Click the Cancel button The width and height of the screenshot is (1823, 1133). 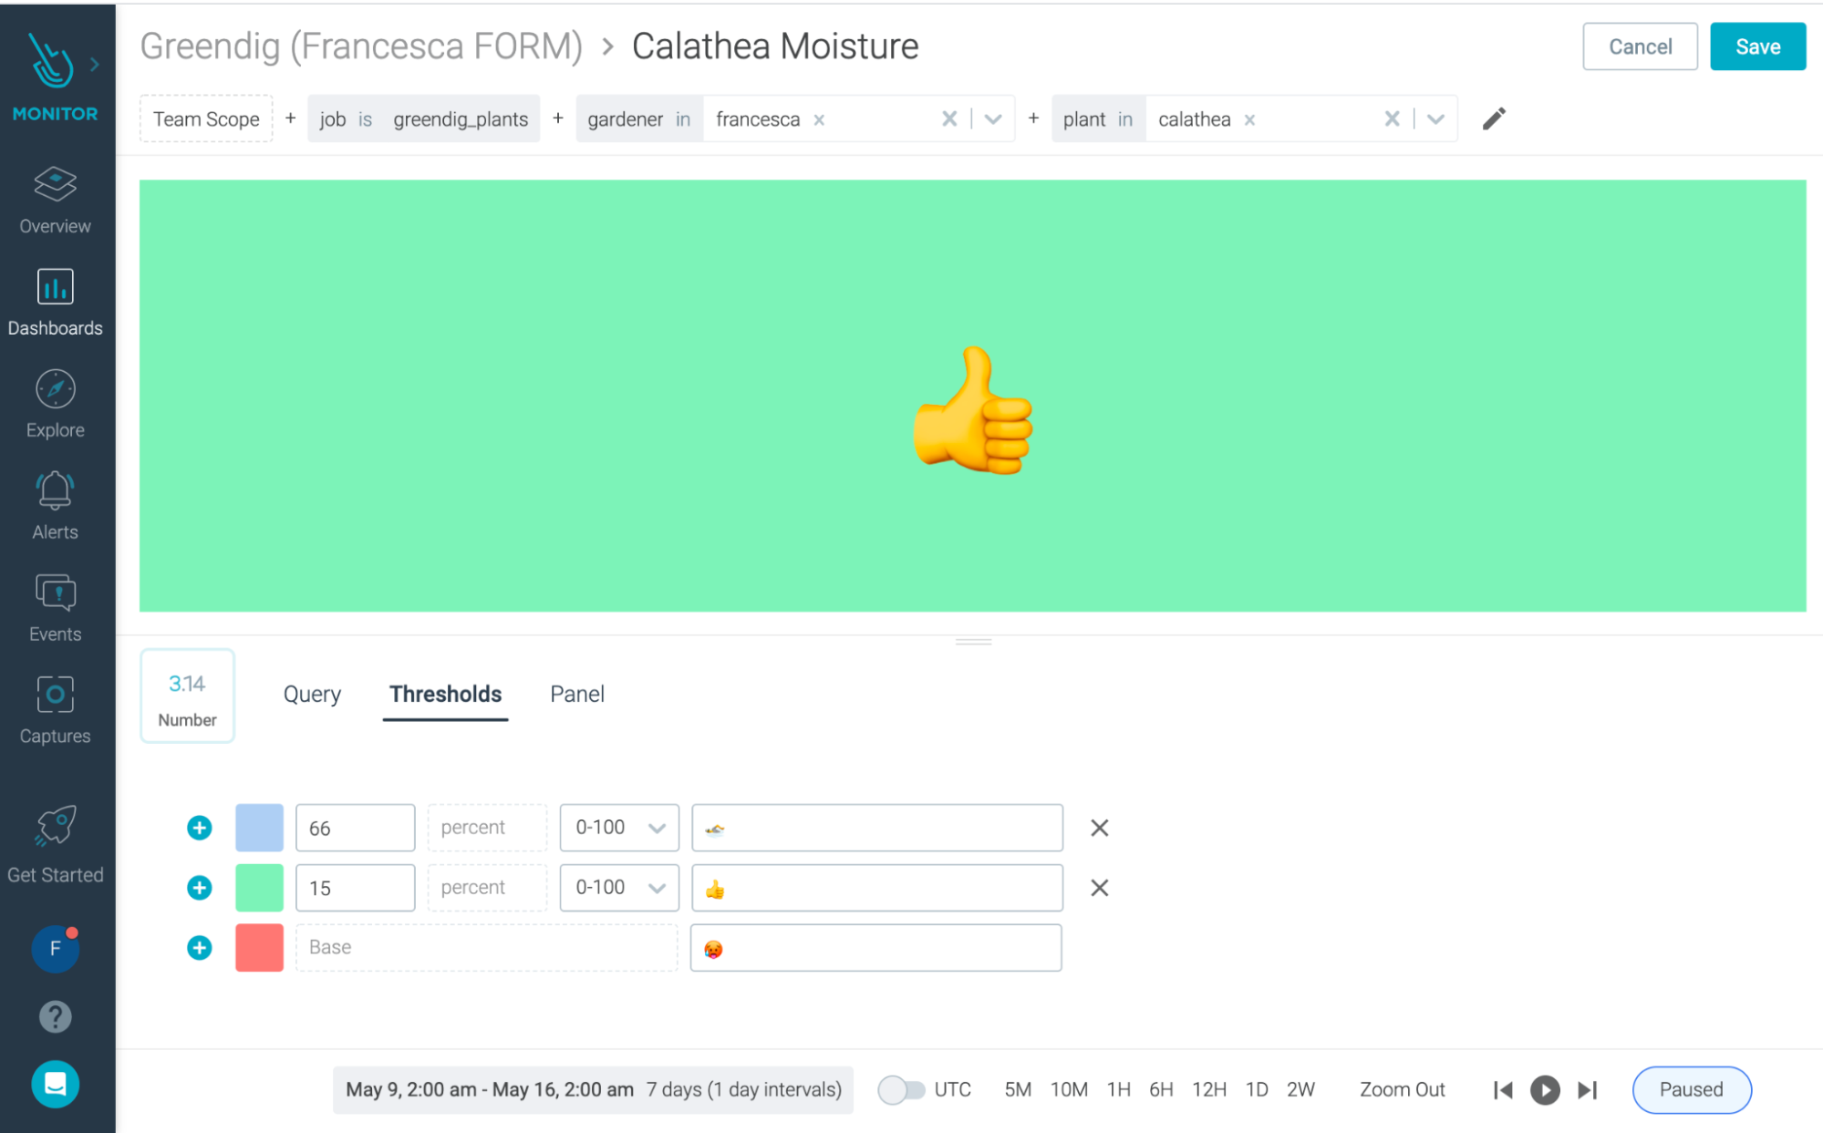pyautogui.click(x=1639, y=47)
